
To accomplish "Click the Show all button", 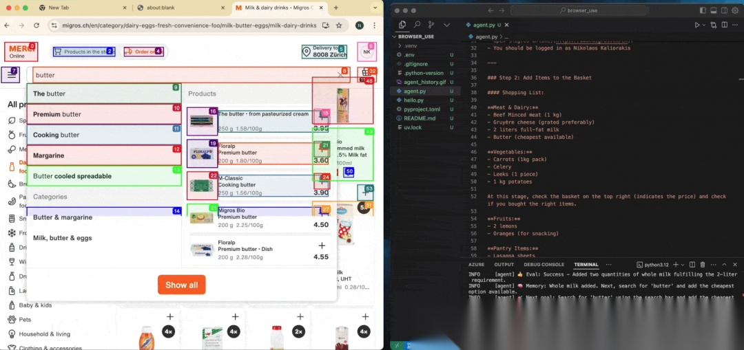I will (182, 285).
